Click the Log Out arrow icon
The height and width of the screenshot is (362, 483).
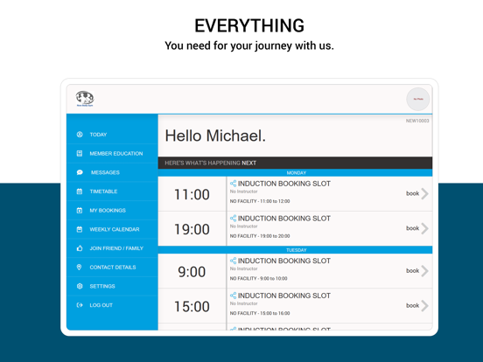(x=80, y=305)
